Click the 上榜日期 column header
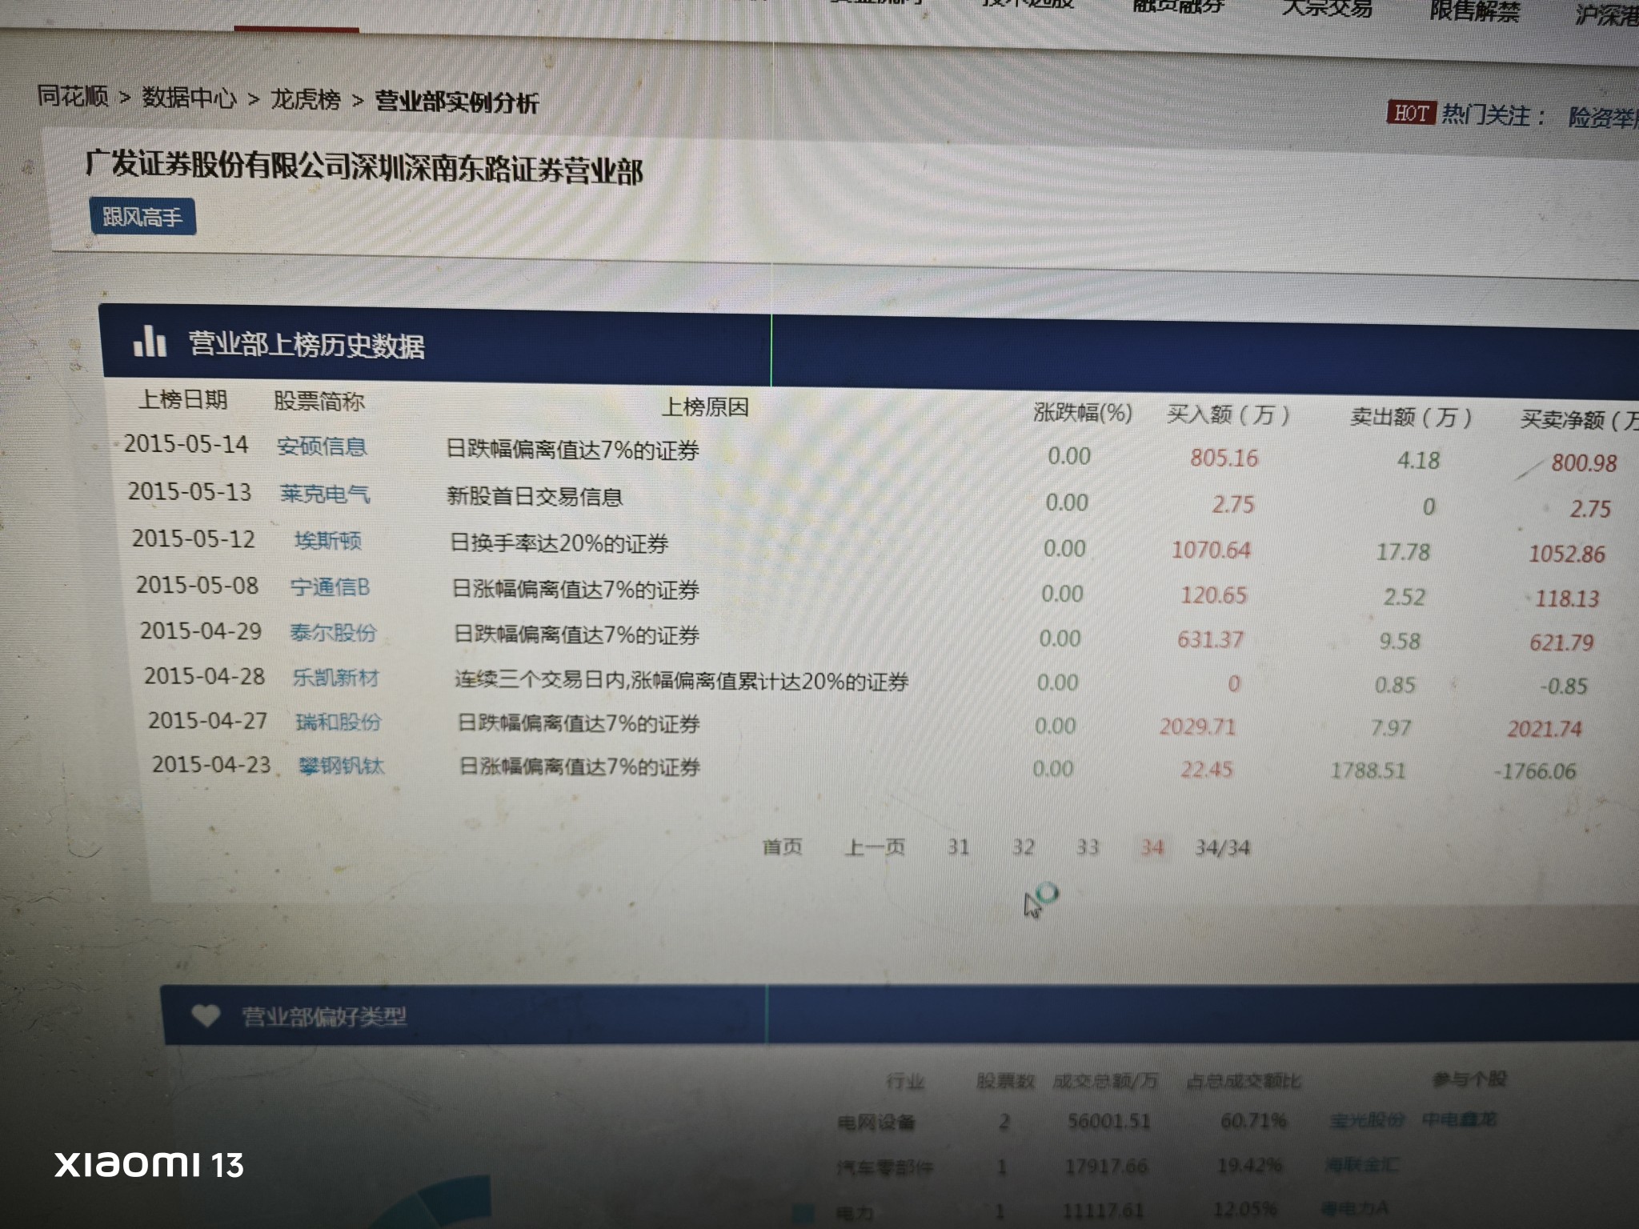This screenshot has width=1639, height=1229. pyautogui.click(x=183, y=398)
